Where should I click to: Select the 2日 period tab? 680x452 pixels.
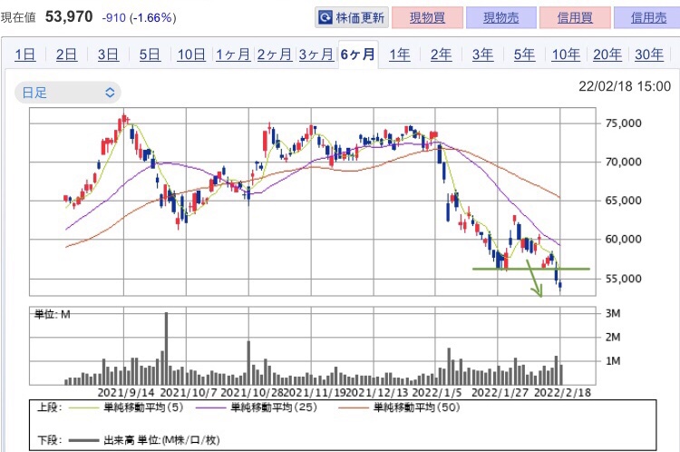(66, 54)
